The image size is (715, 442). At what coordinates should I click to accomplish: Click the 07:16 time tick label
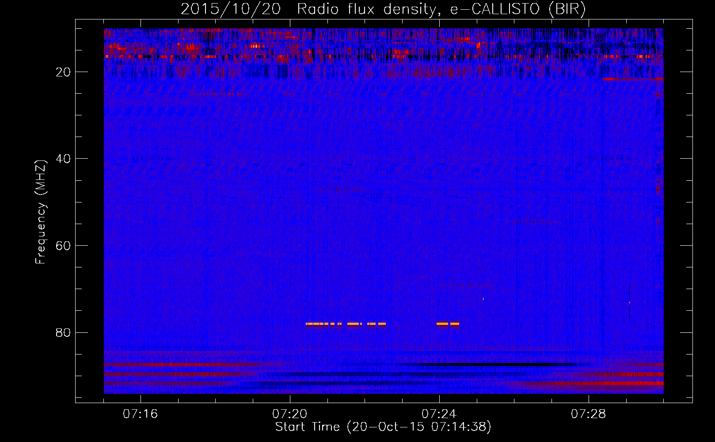pos(141,414)
